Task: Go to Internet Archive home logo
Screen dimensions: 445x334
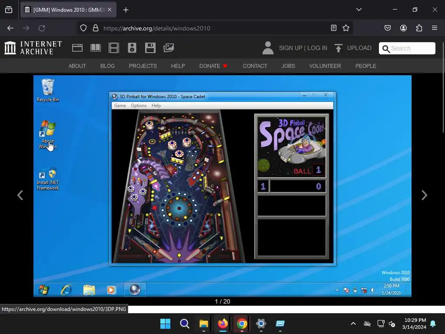Action: click(x=33, y=48)
